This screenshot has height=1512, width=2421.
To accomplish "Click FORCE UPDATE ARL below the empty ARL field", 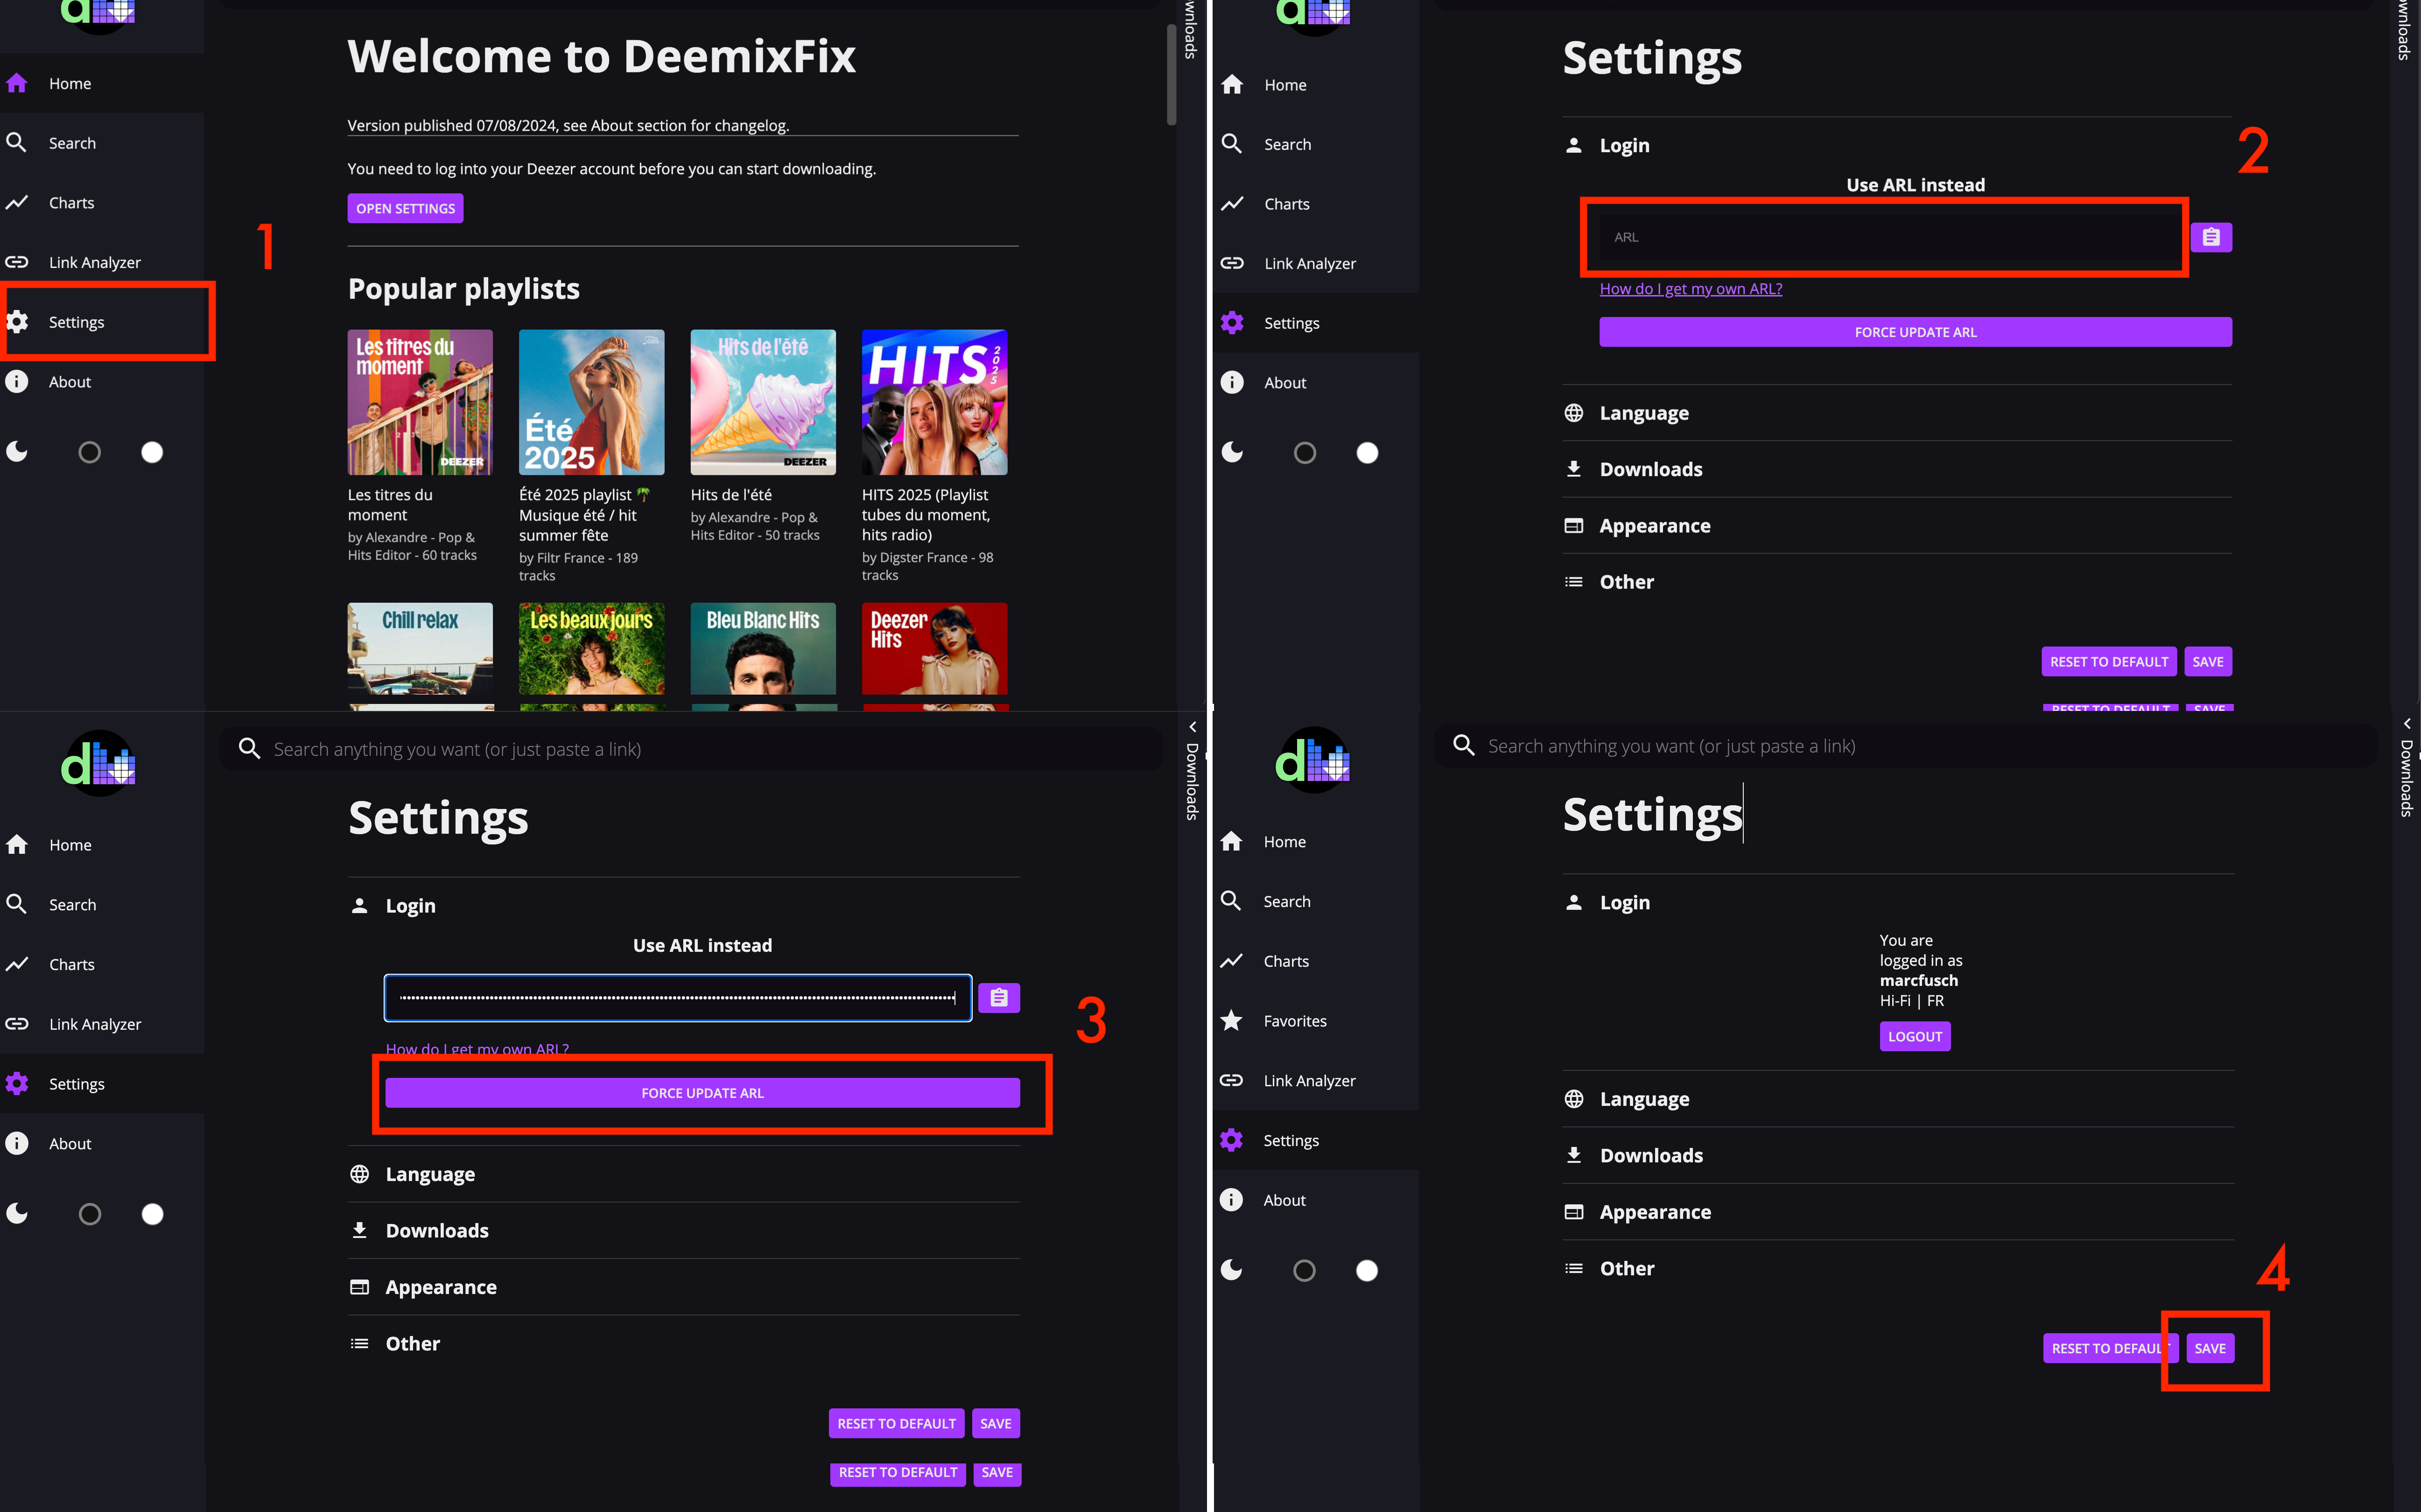I will pyautogui.click(x=1915, y=332).
